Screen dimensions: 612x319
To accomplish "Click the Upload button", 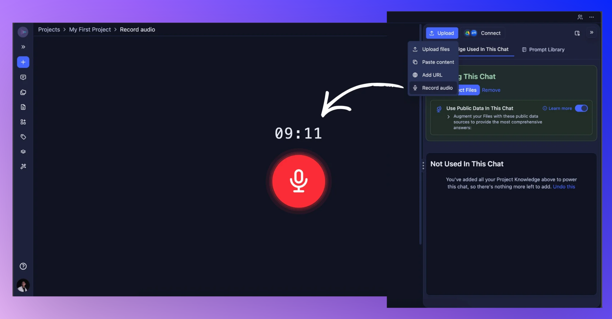I will [x=442, y=33].
